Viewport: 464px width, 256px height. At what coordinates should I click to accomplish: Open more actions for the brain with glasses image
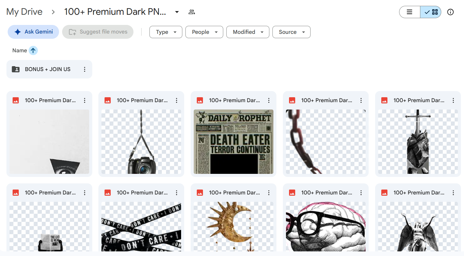pyautogui.click(x=361, y=193)
